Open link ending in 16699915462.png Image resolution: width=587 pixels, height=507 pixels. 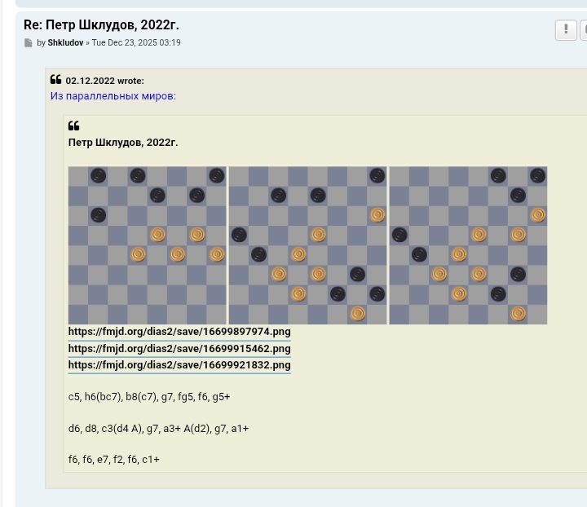[x=179, y=348]
